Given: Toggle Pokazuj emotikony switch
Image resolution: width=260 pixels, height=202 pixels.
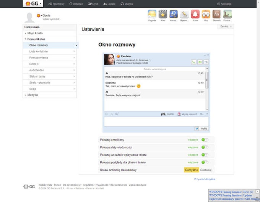Looking at the screenshot, I should 205,140.
